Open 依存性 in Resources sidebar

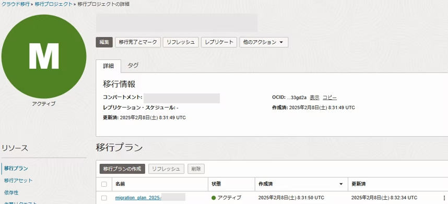click(11, 193)
